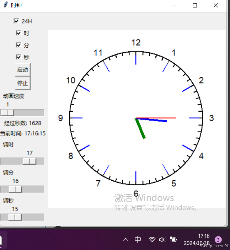Click the feather app icon in title bar

pyautogui.click(x=6, y=5)
